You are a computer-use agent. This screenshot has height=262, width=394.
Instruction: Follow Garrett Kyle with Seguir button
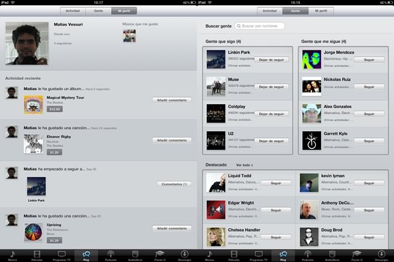click(369, 141)
